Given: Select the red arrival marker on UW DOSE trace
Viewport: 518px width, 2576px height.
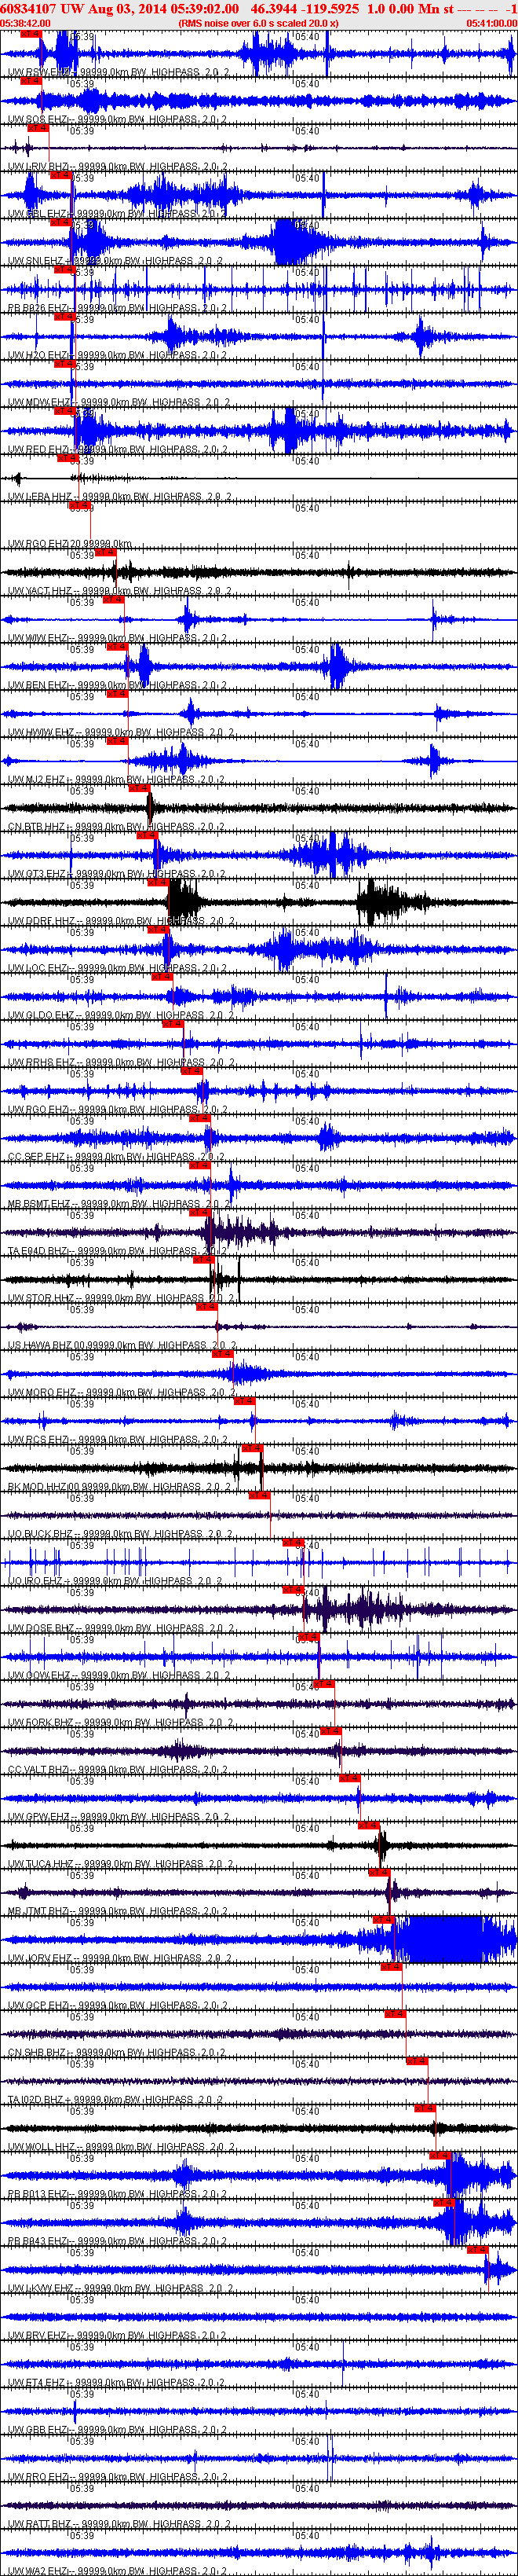Looking at the screenshot, I should point(294,1589).
